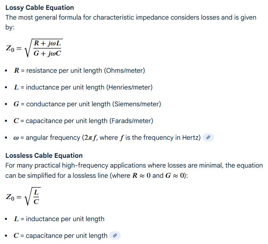
Task: Click the Lossy Cable Equation heading
Action: point(40,7)
